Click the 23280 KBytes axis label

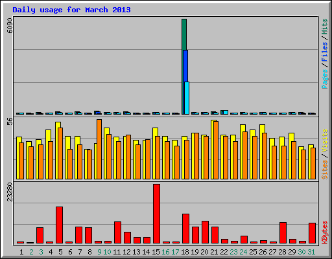pos(10,192)
